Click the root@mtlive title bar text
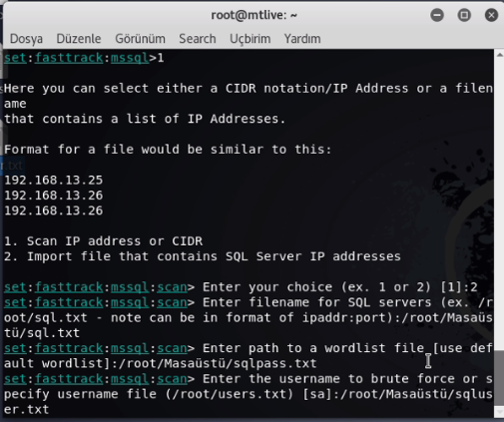504x422 pixels. [x=253, y=15]
